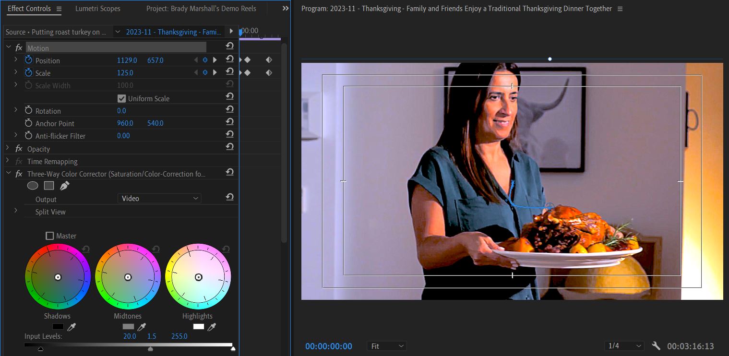The width and height of the screenshot is (729, 356).
Task: Expand the Opacity effect properties
Action: coord(8,148)
